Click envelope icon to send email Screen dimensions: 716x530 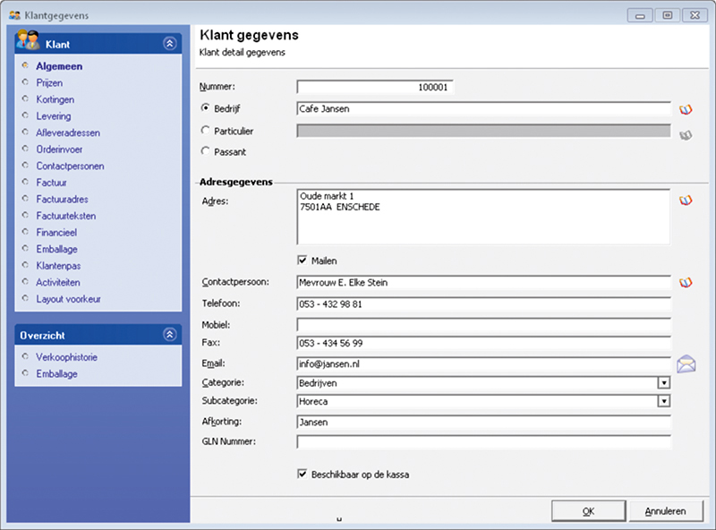coord(686,364)
